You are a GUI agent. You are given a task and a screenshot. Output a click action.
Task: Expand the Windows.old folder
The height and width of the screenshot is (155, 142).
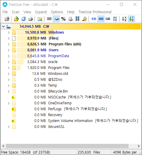[x=9, y=74]
